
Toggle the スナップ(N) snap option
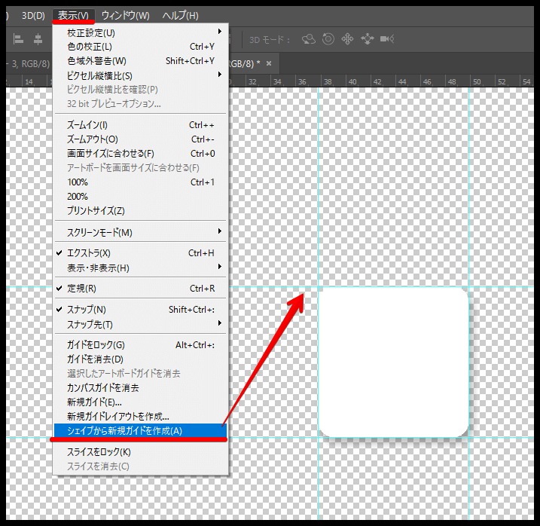click(x=87, y=310)
